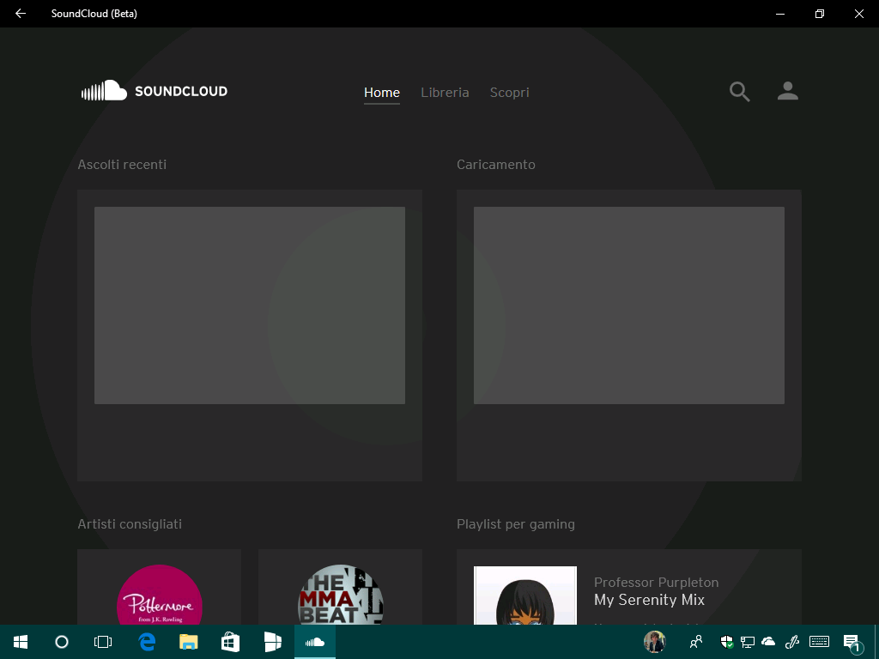Screen dimensions: 879x659
Task: Open the Windows Start menu
Action: pyautogui.click(x=21, y=642)
